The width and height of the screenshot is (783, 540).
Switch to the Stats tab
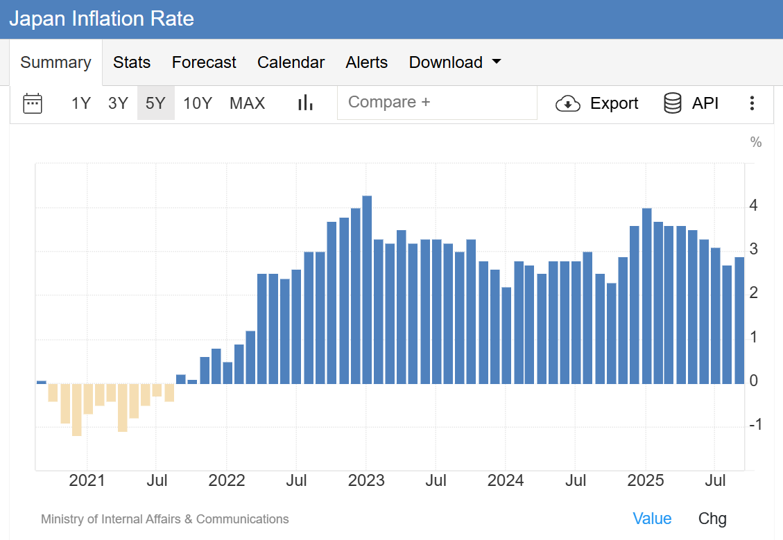click(x=132, y=62)
